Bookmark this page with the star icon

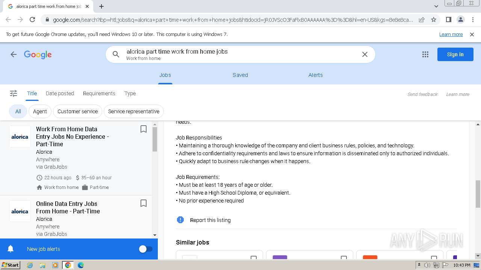[434, 19]
